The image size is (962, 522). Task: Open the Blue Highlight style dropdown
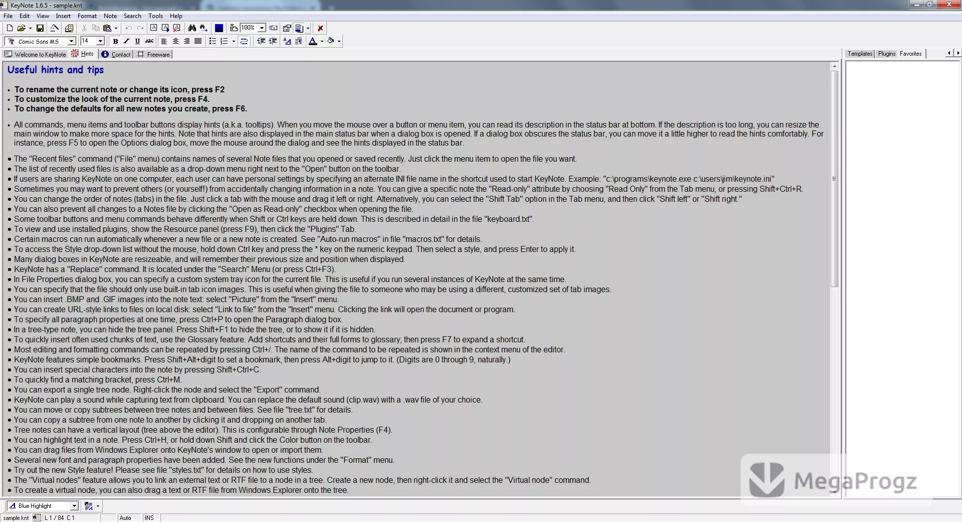point(74,506)
